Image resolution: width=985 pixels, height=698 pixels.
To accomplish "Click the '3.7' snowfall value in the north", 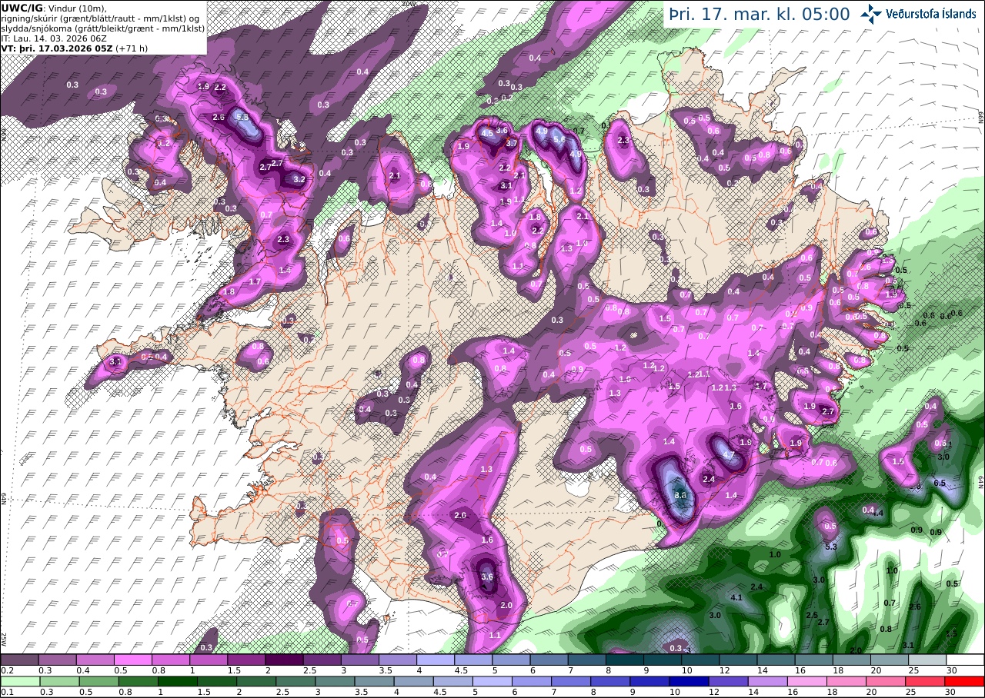I will (x=510, y=143).
